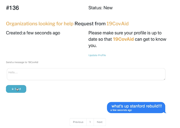This screenshot has width=180, height=128.
Task: Click the blue chat bubble message text
Action: pos(137,106)
